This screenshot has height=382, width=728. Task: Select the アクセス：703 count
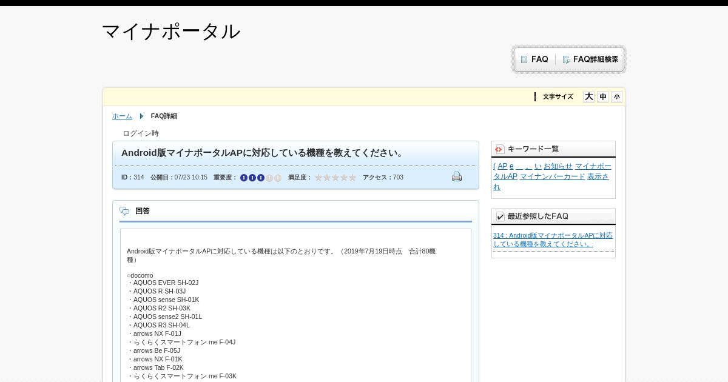[383, 178]
